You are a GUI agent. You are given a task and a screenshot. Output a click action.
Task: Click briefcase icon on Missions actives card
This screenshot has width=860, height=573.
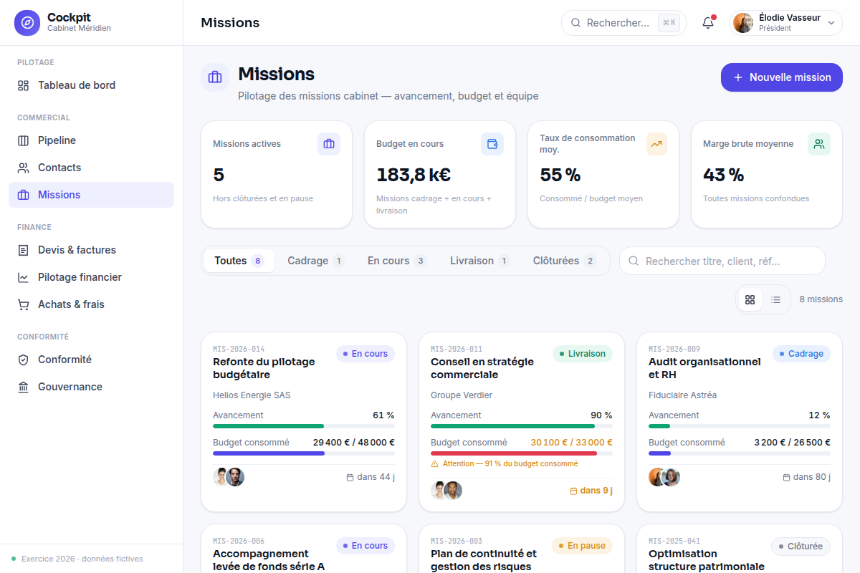pos(329,144)
